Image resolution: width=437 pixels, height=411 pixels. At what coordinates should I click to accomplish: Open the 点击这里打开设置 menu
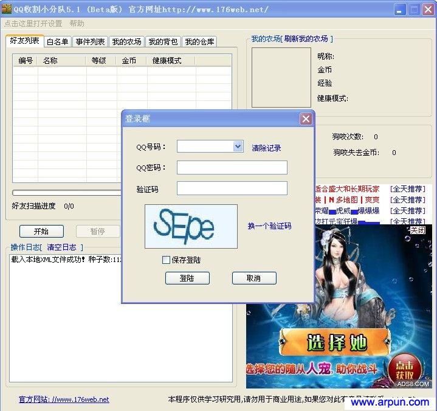point(33,24)
